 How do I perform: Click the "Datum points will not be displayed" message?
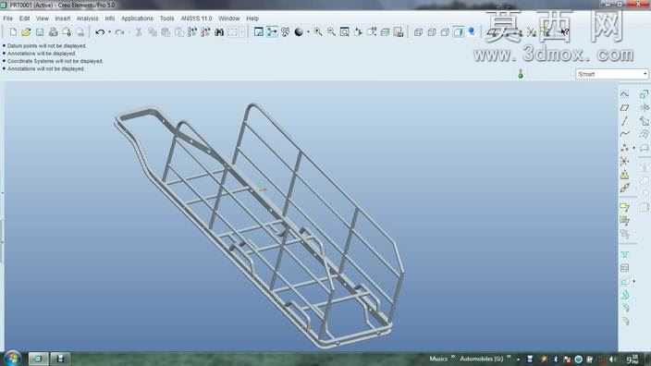click(x=46, y=46)
